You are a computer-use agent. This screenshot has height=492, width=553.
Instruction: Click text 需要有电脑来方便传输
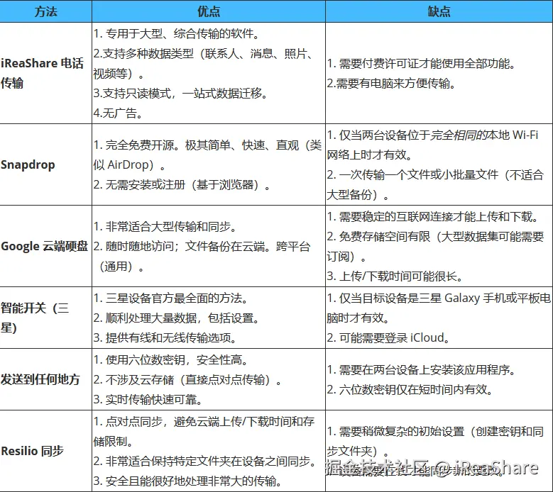[x=393, y=84]
